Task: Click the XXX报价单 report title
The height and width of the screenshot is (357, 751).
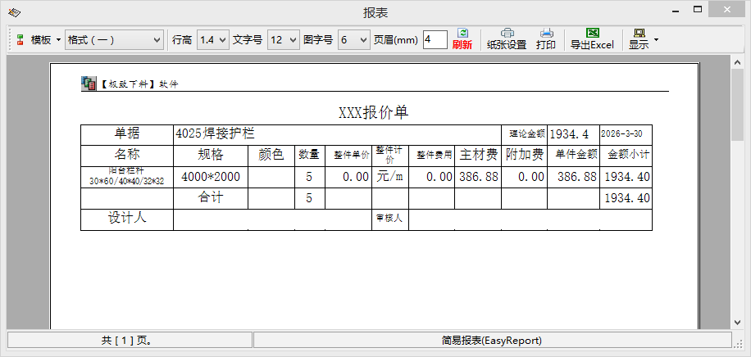Action: [373, 112]
